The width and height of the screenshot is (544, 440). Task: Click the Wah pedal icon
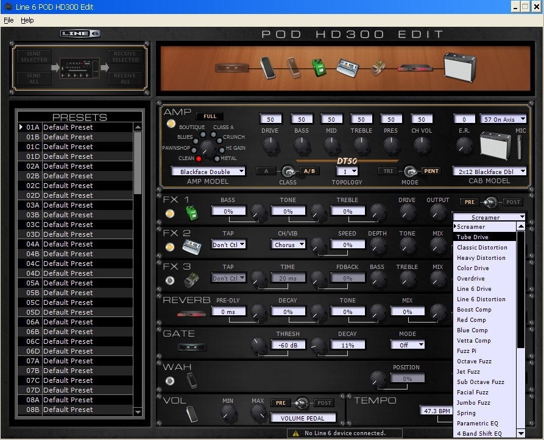pyautogui.click(x=191, y=380)
